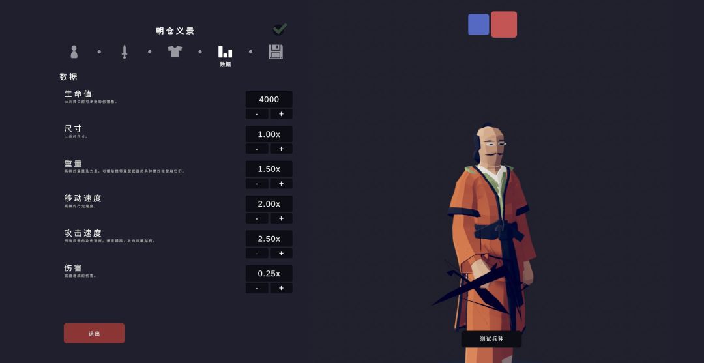Select the 数据 stats bar-chart tab
Viewport: 704px width, 363px height.
pyautogui.click(x=226, y=51)
